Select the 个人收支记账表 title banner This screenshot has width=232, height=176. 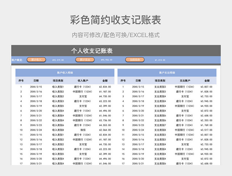tap(92, 51)
